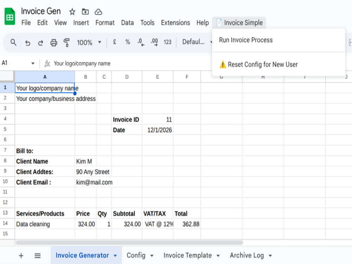Open the zoom 100% dropdown
Screen dimensions: 352x264
pyautogui.click(x=89, y=42)
